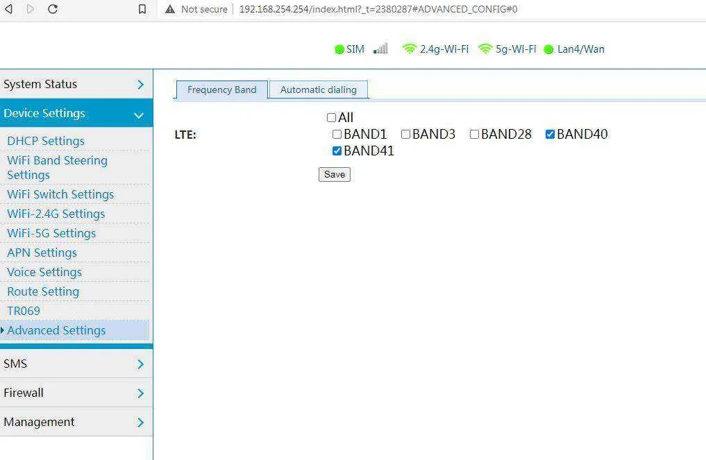Click the bookmark icon in address bar
The height and width of the screenshot is (460, 706).
point(142,9)
